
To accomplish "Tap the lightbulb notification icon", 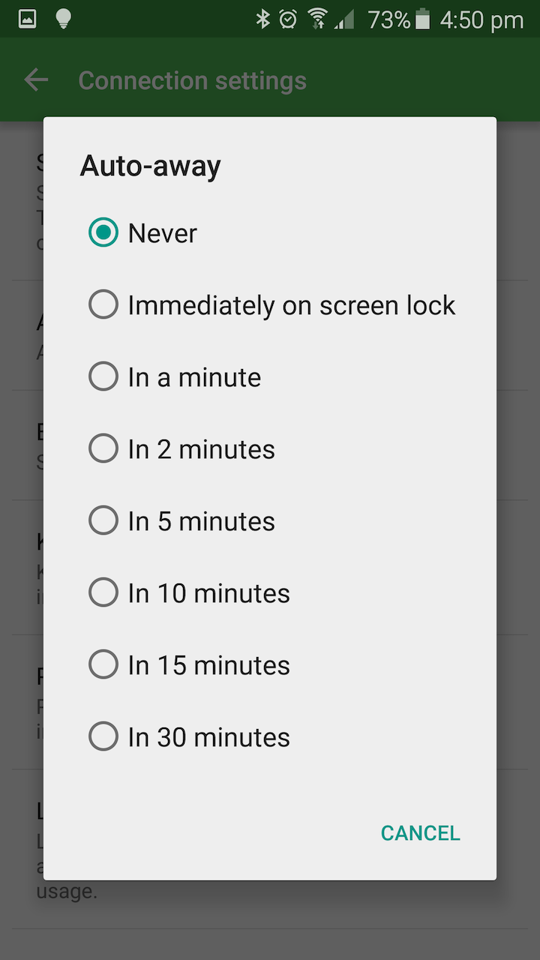I will click(x=64, y=19).
